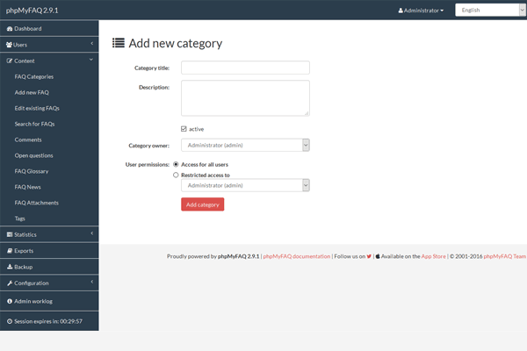Click the Session expires in text
This screenshot has height=351, width=527.
48,321
